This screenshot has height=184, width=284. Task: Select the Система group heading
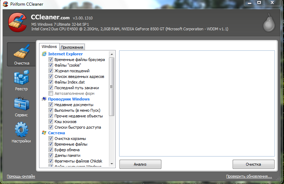point(57,133)
